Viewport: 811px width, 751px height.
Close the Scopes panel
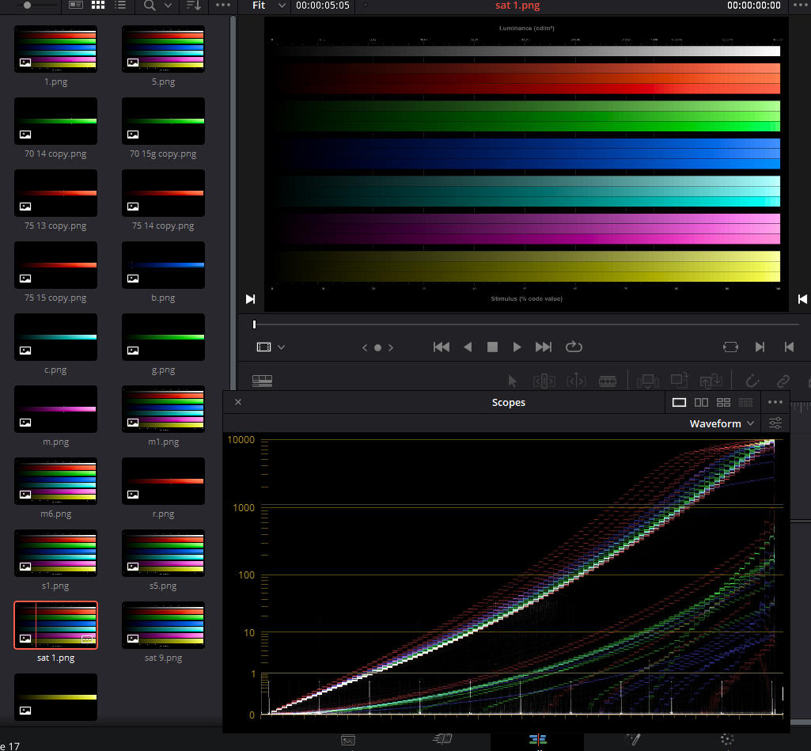tap(238, 402)
